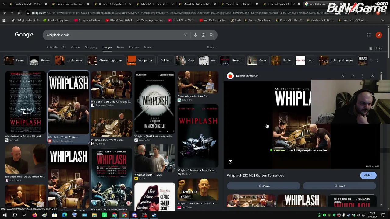Share the previewed Whiplash image
This screenshot has width=390, height=219.
point(264,186)
